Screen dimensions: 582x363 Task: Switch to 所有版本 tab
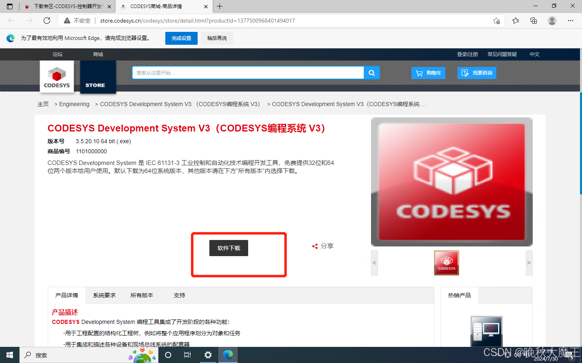click(x=142, y=295)
